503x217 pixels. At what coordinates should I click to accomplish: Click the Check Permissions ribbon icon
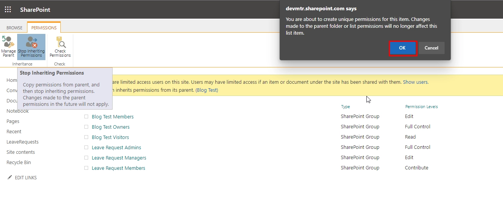tap(60, 46)
